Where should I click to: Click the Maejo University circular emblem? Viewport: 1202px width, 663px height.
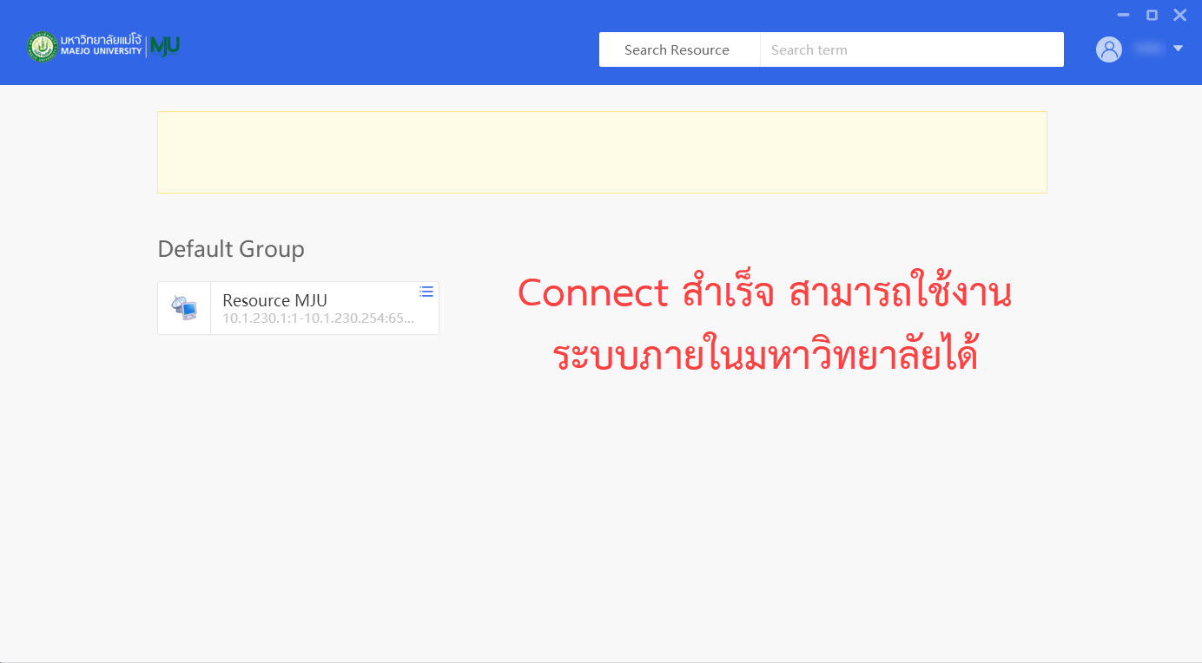pos(42,47)
